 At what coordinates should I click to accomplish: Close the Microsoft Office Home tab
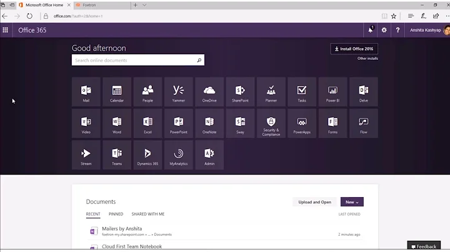pyautogui.click(x=69, y=5)
